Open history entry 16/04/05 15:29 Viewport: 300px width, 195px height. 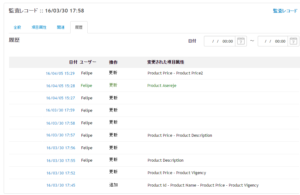coord(60,73)
